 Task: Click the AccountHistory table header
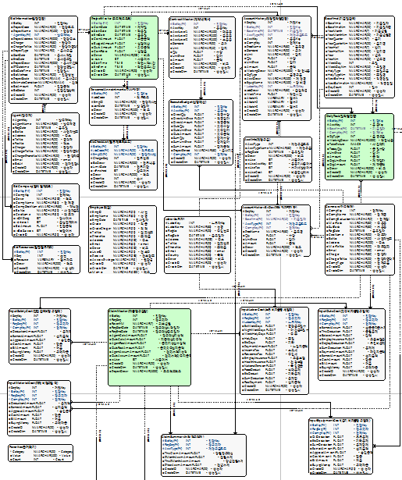[276, 19]
